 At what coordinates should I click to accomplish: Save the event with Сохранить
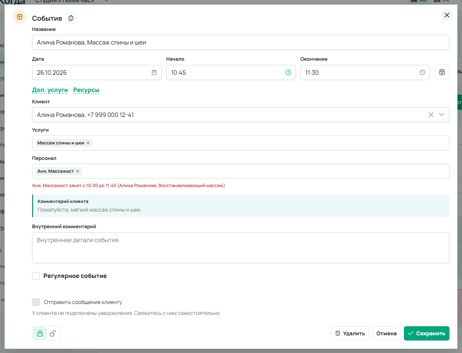(x=427, y=333)
